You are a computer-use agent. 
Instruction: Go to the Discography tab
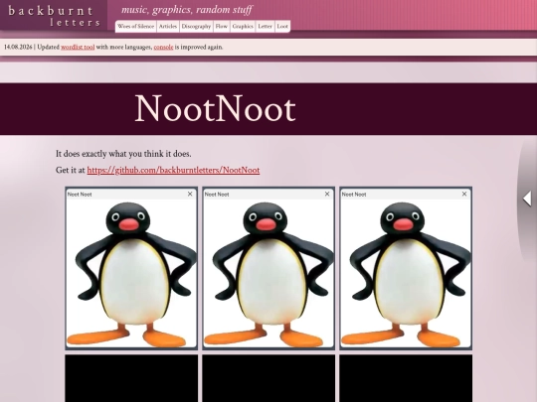pos(196,27)
